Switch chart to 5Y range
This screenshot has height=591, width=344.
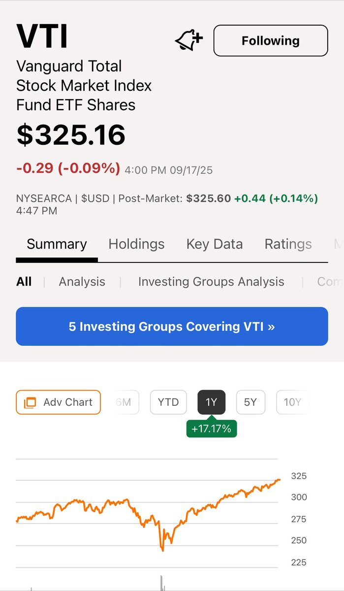pyautogui.click(x=250, y=402)
